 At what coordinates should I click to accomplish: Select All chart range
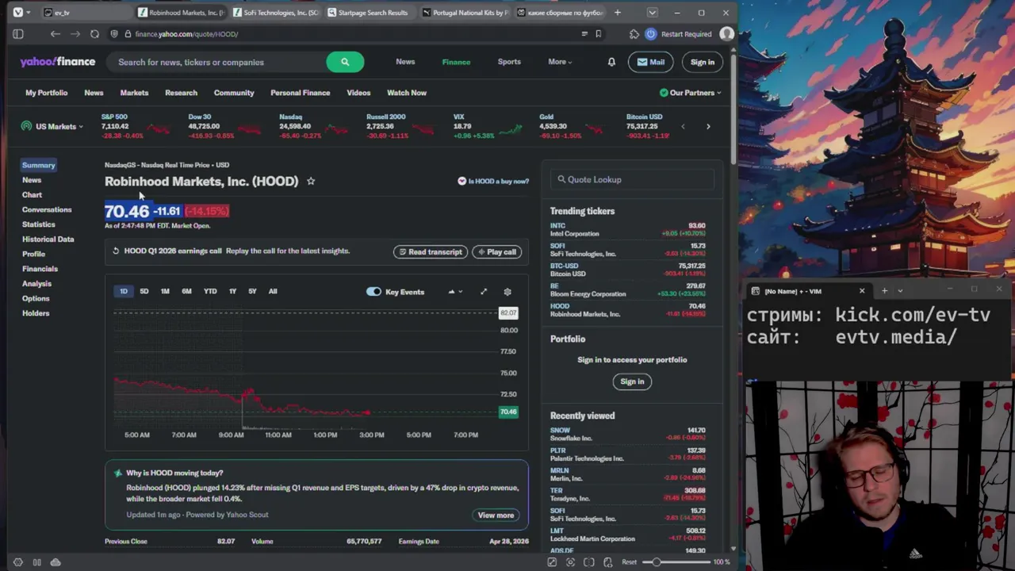click(x=273, y=291)
